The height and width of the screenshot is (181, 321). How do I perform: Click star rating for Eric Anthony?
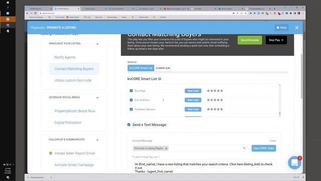[215, 100]
